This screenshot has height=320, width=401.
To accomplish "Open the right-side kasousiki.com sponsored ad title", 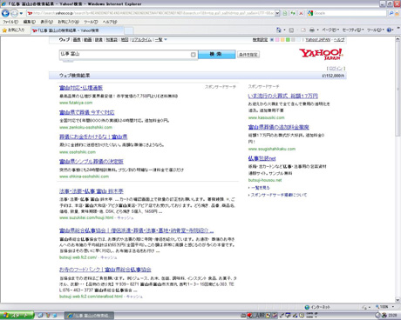I will 283,96.
